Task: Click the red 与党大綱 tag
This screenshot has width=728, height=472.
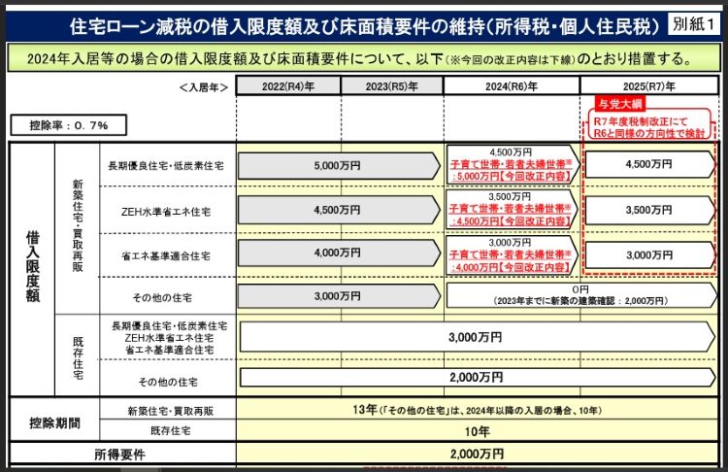Action: coord(619,104)
